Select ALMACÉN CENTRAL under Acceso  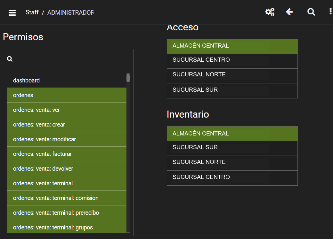tap(232, 46)
